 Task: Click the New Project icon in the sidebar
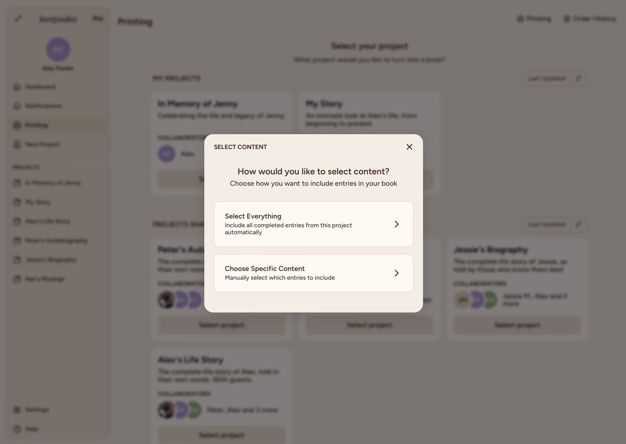click(17, 144)
